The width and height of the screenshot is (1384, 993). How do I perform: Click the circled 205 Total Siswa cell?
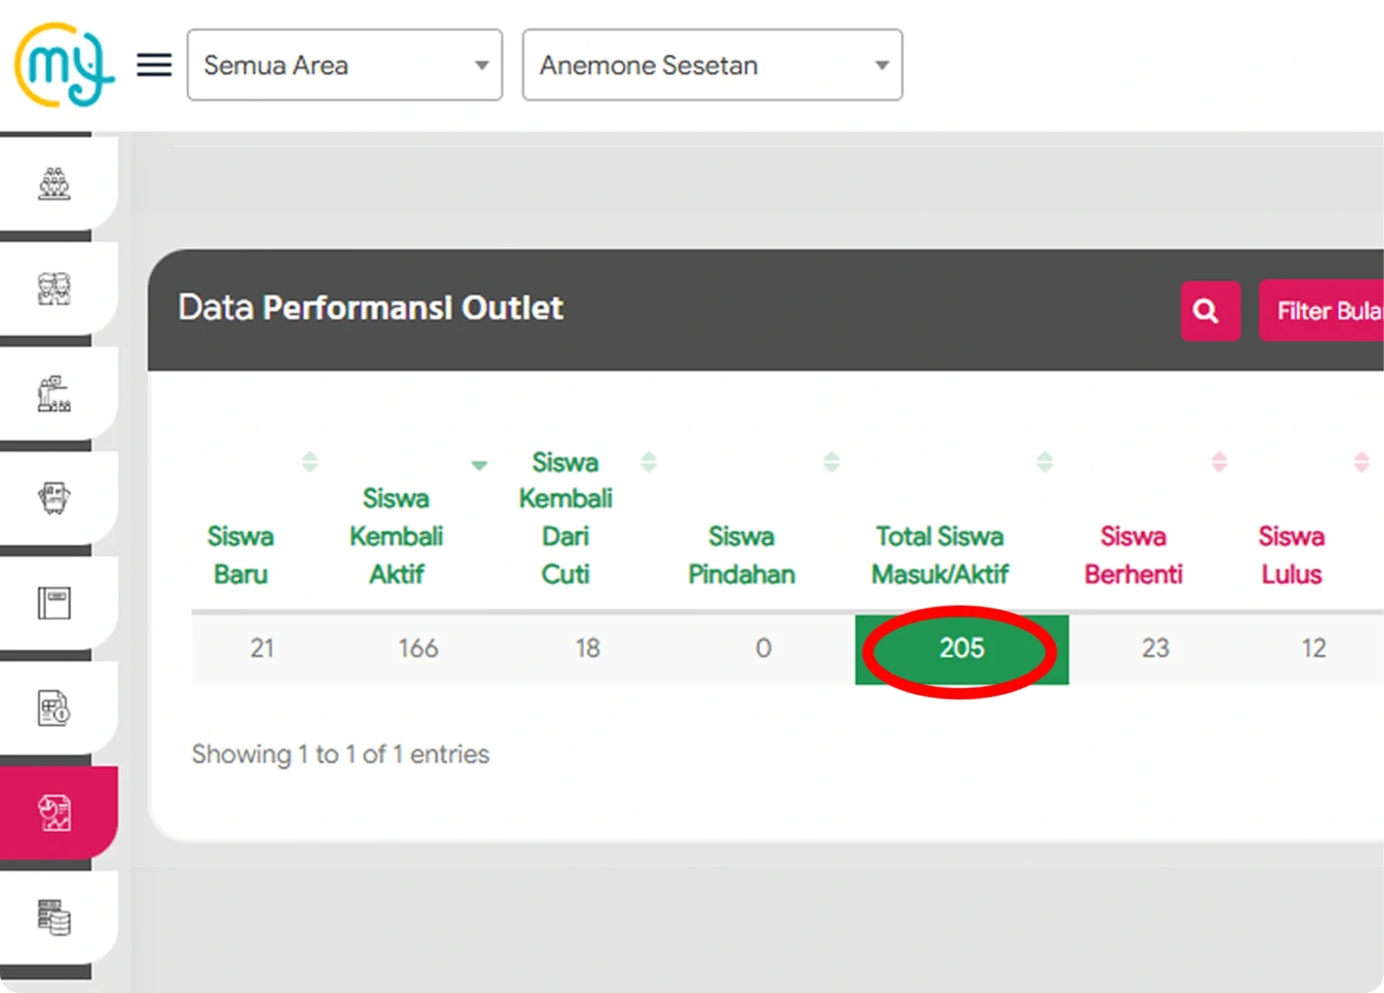click(961, 649)
